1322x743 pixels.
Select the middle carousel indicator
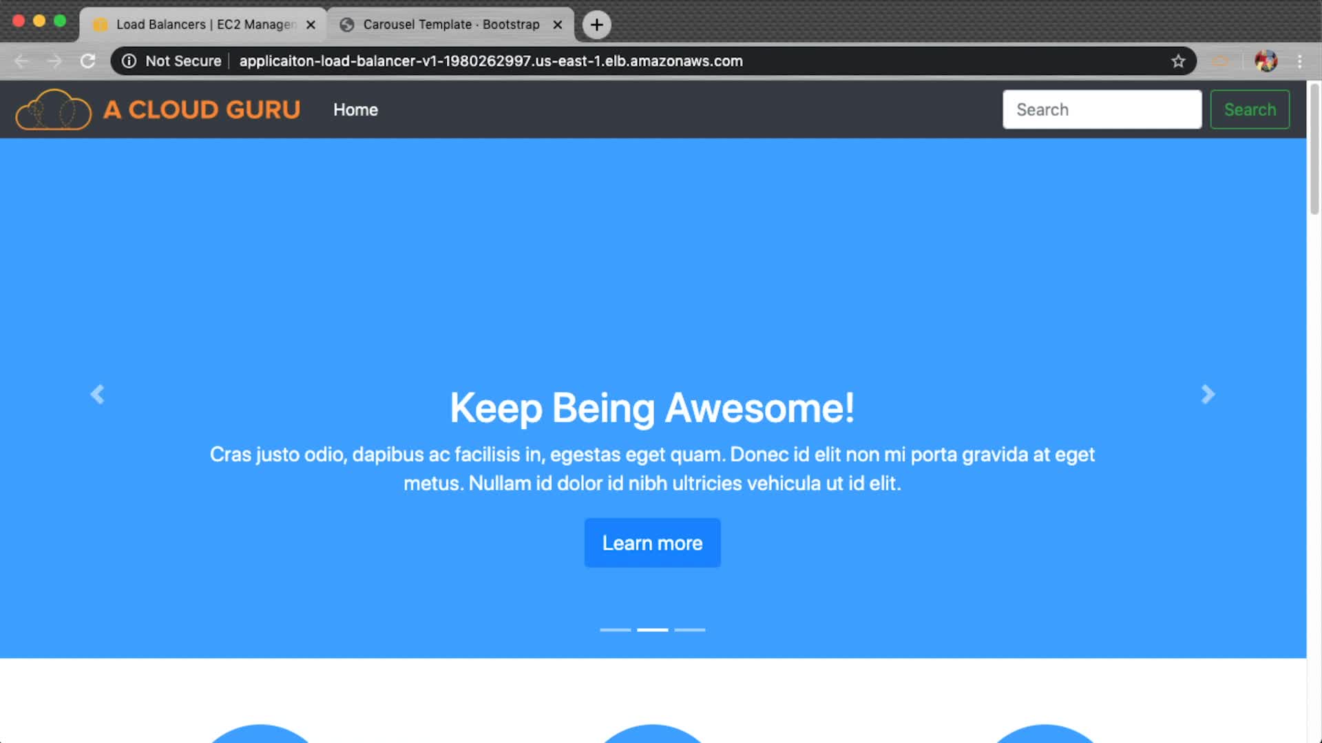652,629
